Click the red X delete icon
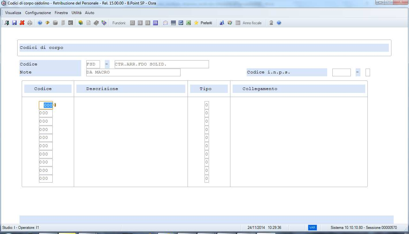Viewport: 409px width, 234px height. 22,23
